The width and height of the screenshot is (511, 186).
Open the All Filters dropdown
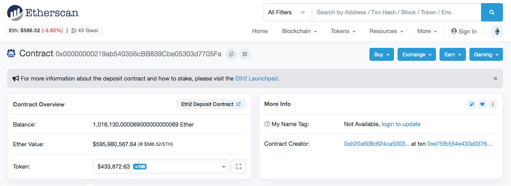[x=288, y=13]
